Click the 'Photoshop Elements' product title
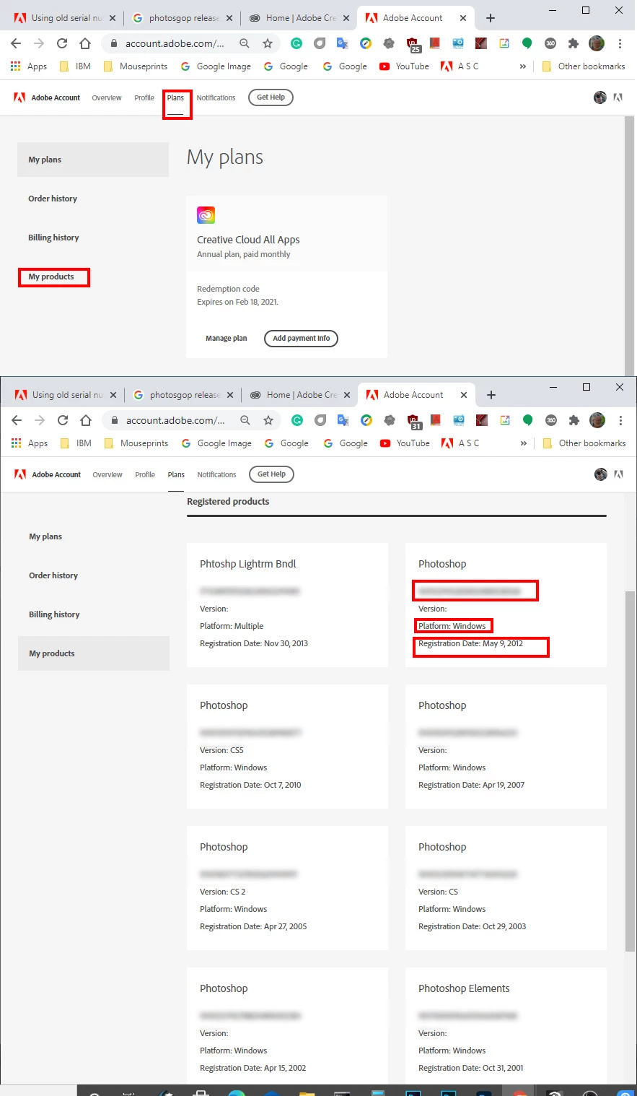The image size is (637, 1096). coord(464,988)
